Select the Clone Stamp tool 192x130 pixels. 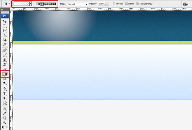pyautogui.click(x=5, y=60)
